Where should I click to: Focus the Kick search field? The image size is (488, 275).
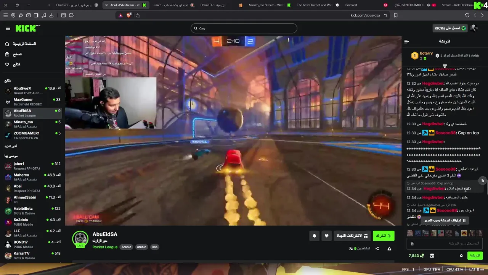coord(244,28)
